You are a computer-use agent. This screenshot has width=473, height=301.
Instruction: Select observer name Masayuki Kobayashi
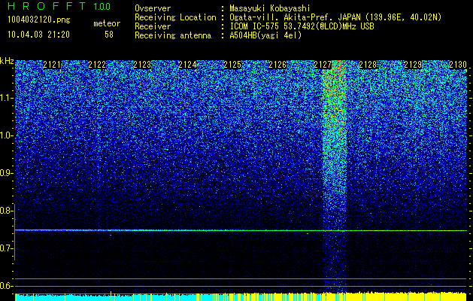(270, 8)
